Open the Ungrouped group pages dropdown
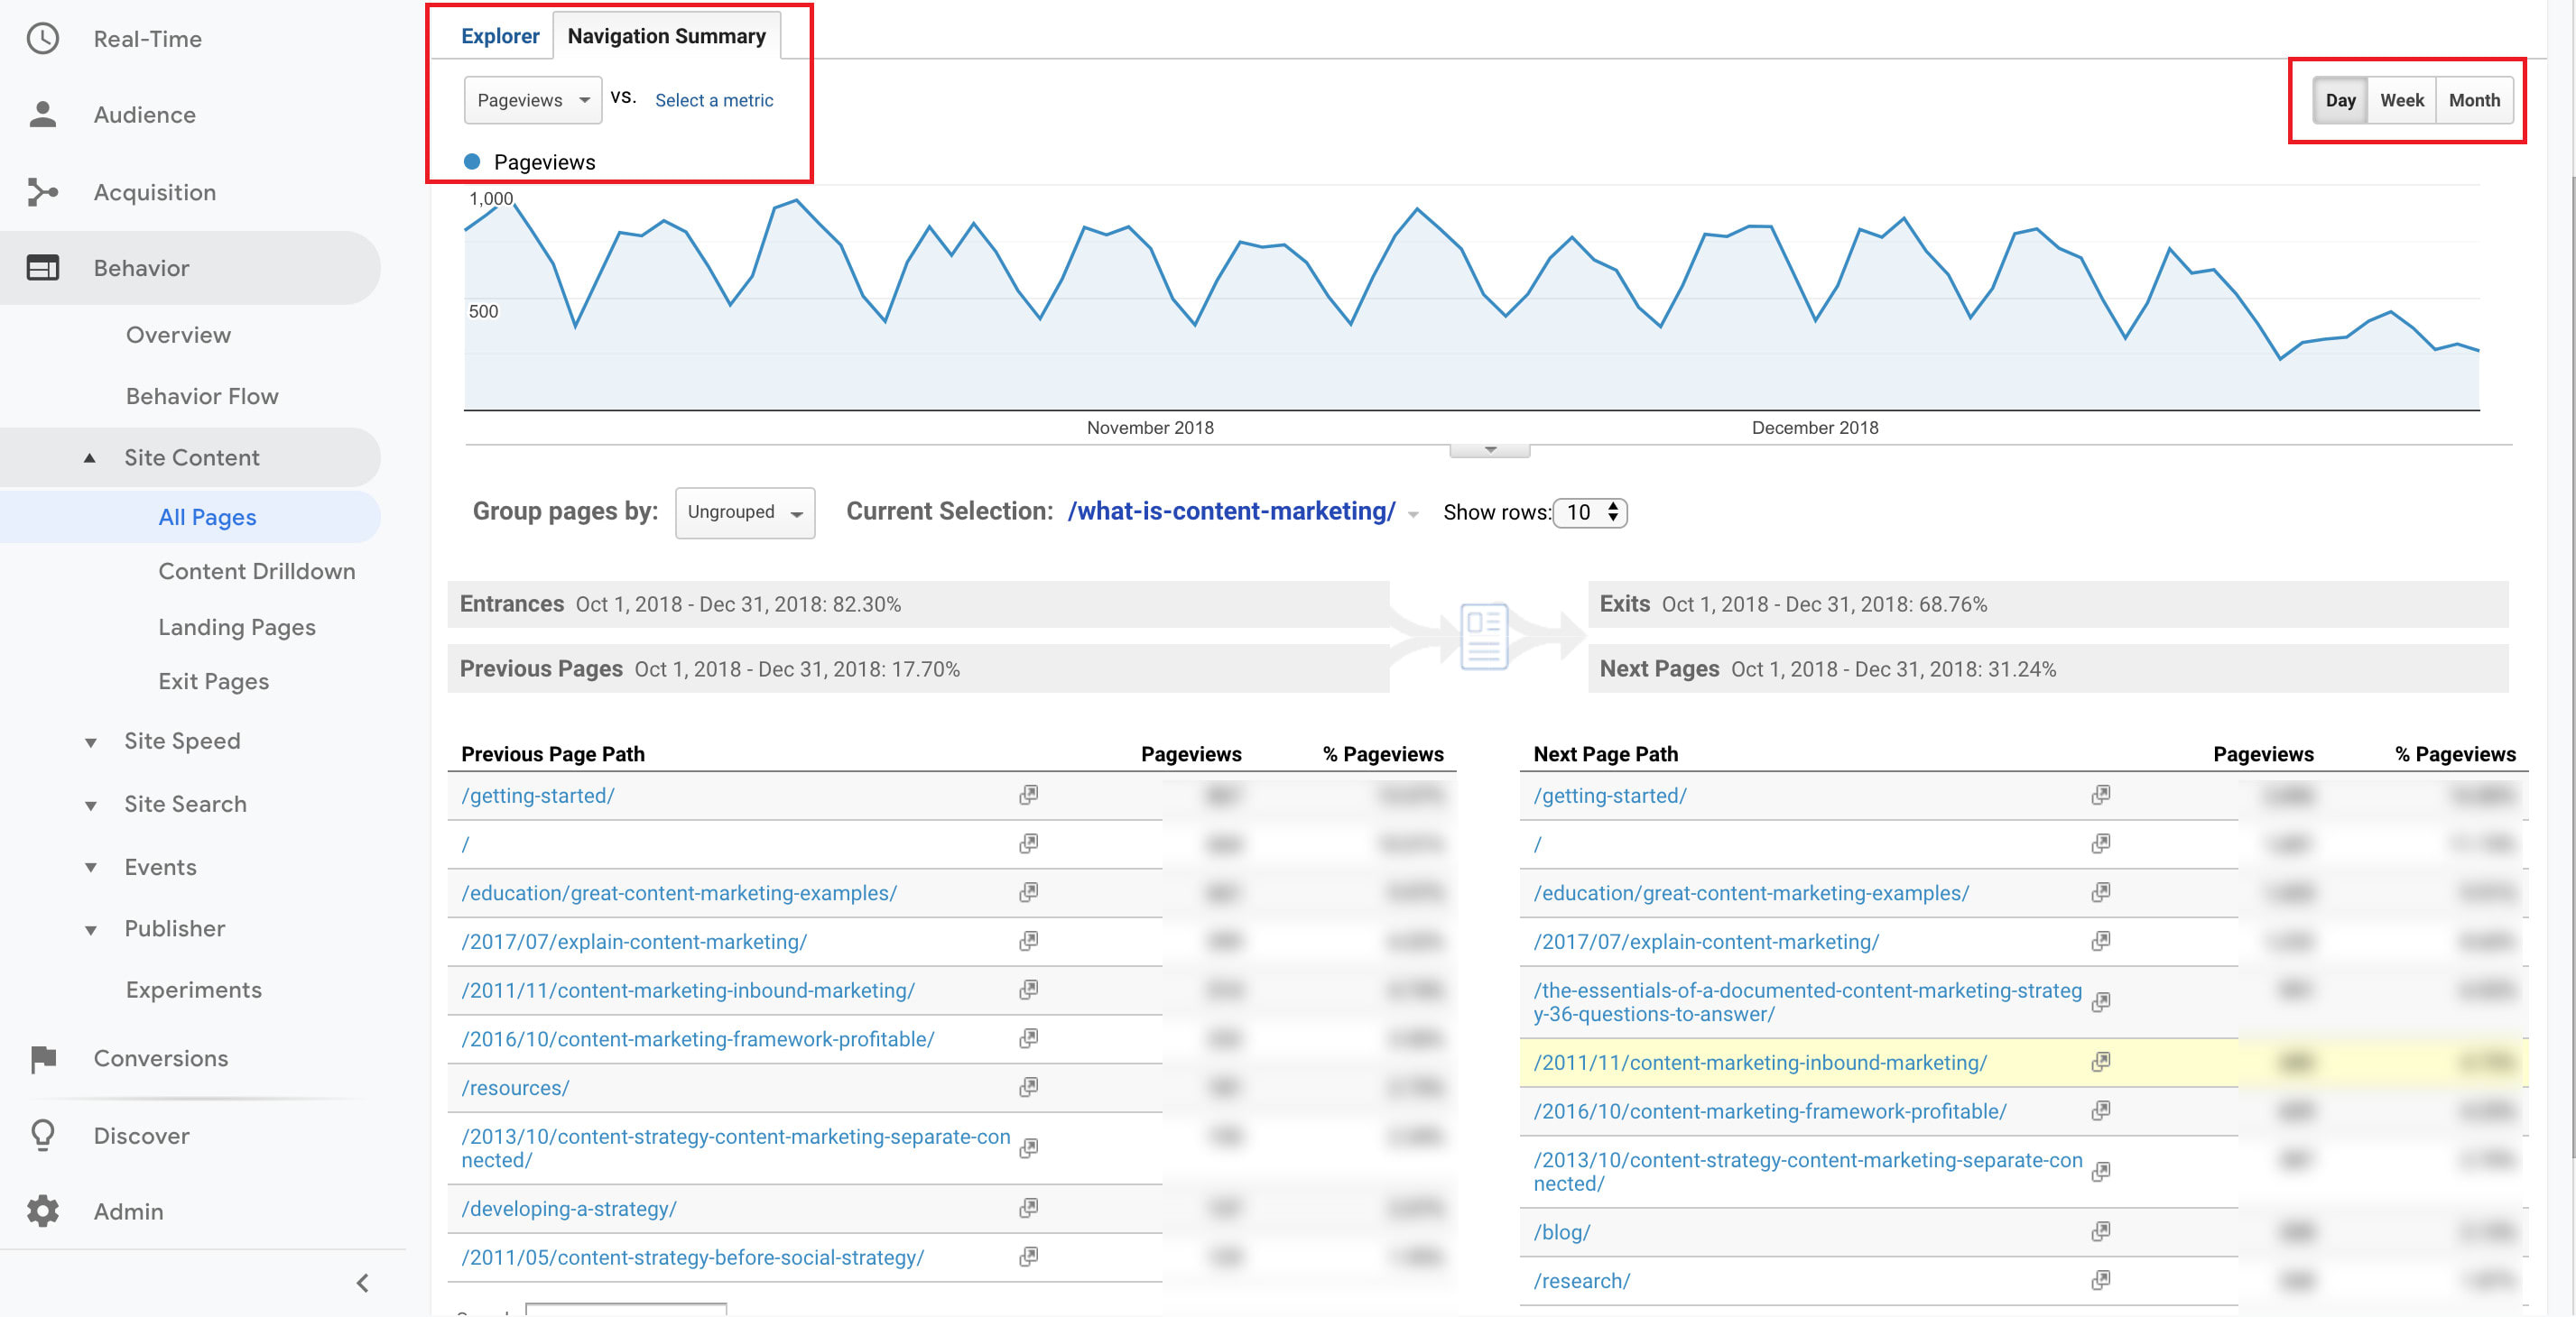2576x1317 pixels. [x=744, y=511]
